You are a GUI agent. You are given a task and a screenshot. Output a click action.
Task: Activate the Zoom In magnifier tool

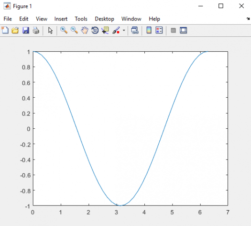[64, 30]
